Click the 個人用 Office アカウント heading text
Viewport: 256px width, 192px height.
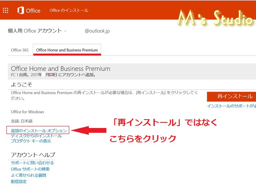35,31
